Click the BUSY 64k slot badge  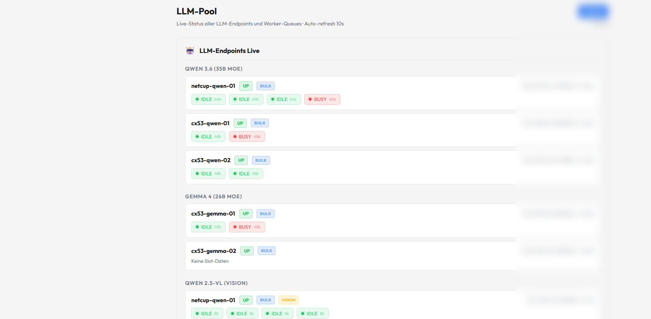click(322, 99)
